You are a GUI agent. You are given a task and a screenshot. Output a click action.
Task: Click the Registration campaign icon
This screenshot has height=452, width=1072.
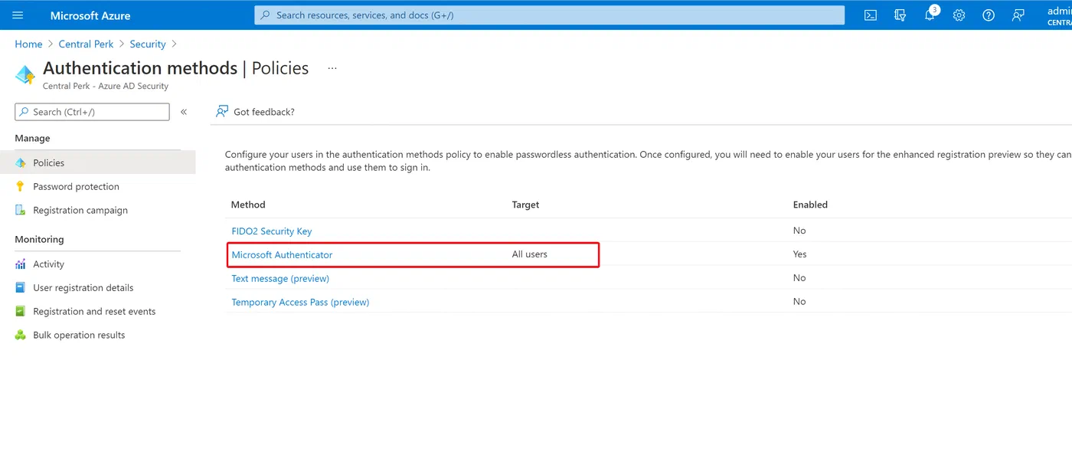(x=21, y=211)
